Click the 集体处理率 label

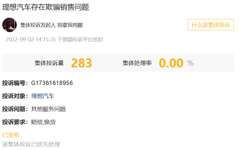click(x=137, y=63)
